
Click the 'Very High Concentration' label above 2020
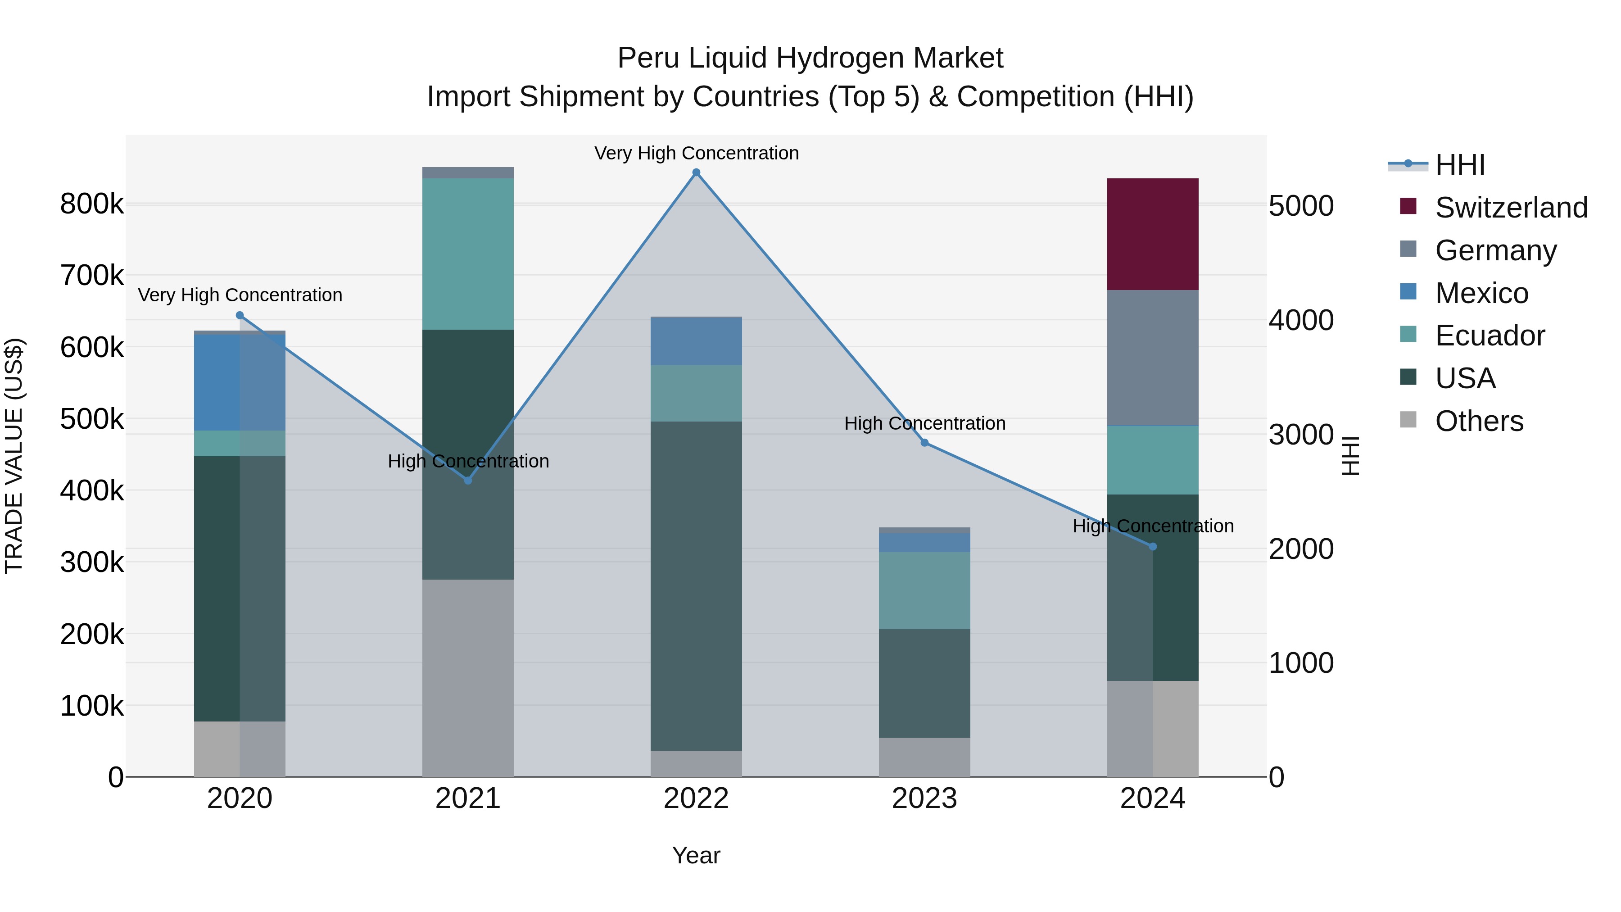[240, 295]
